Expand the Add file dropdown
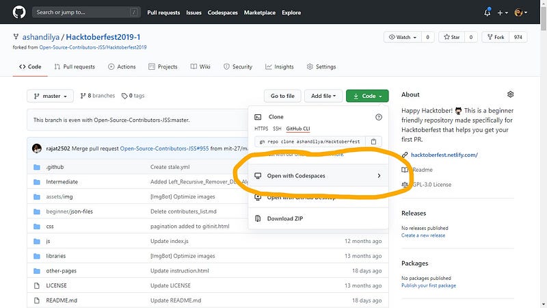 (323, 96)
